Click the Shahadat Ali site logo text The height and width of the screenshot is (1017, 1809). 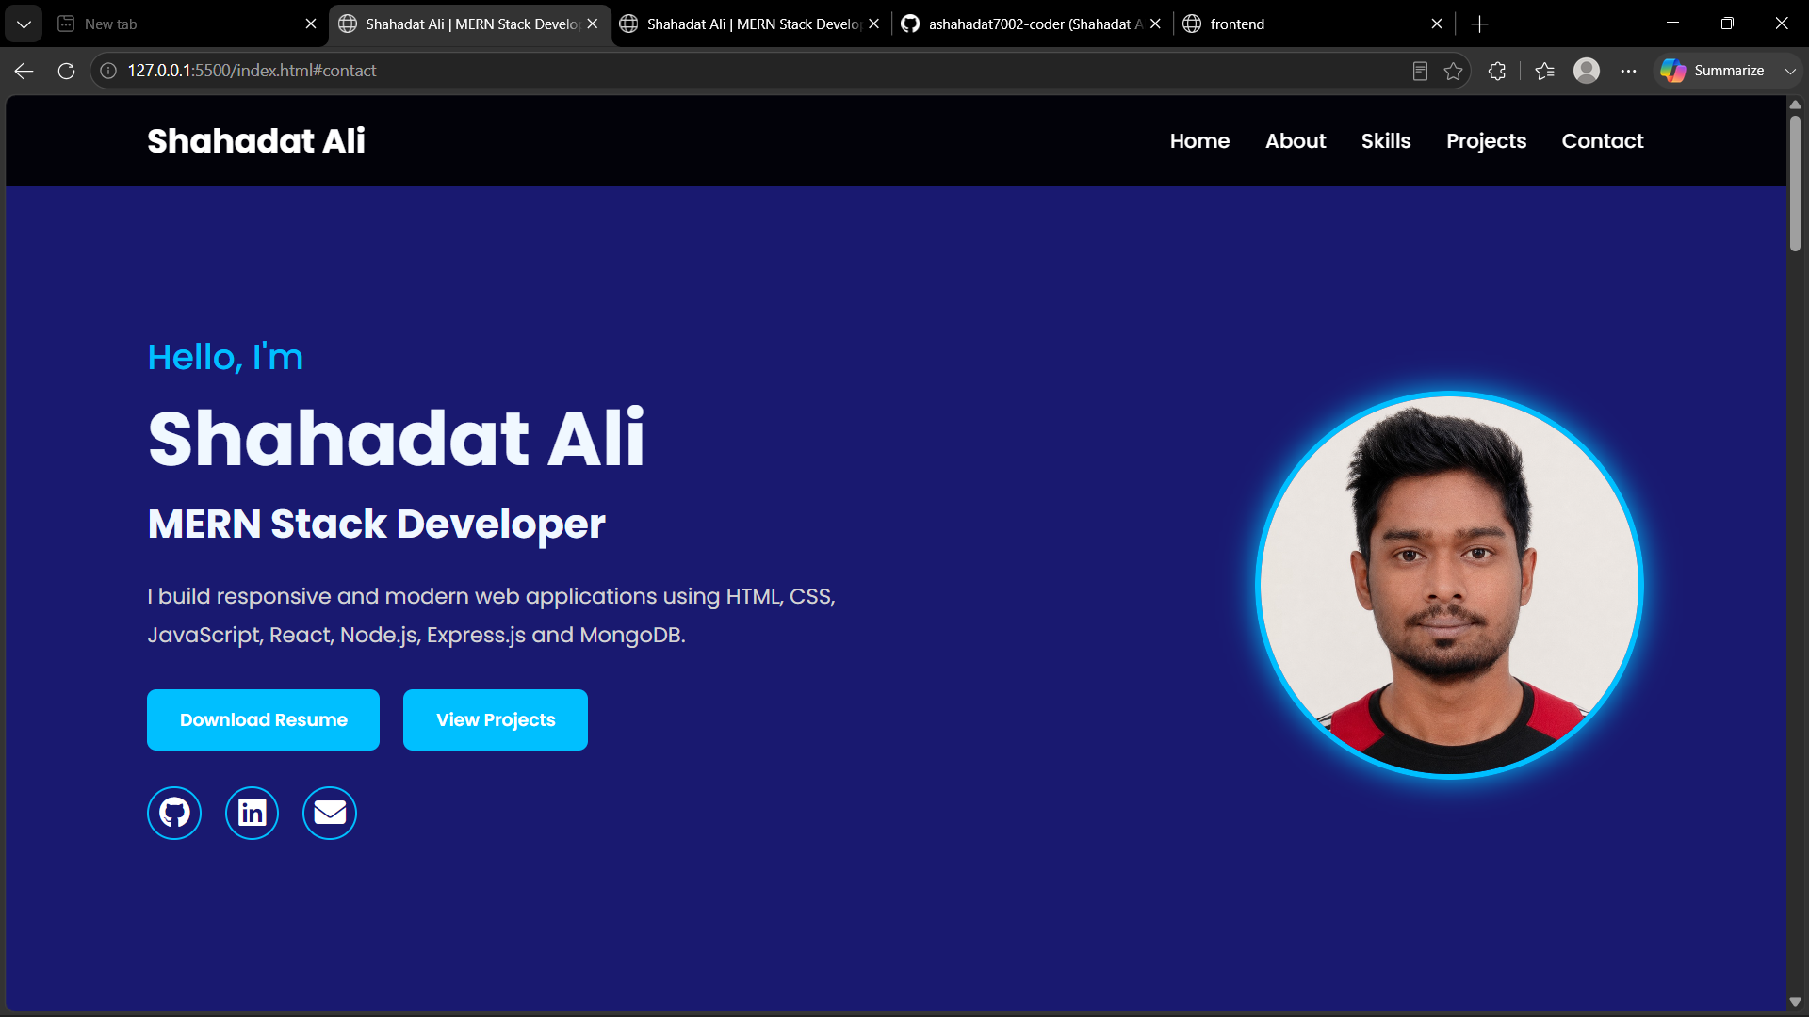click(x=256, y=141)
